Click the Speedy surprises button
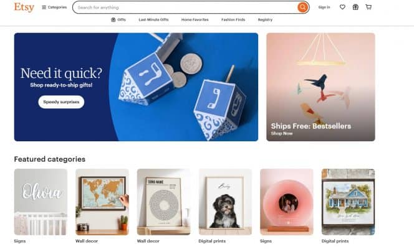 [61, 101]
